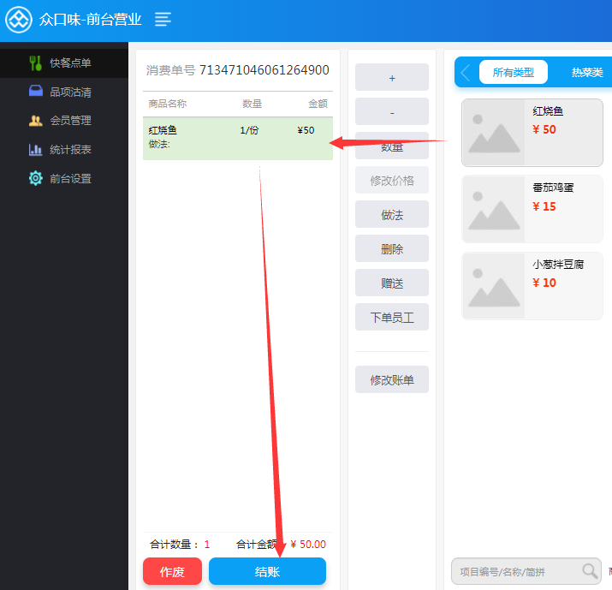This screenshot has width=612, height=590.
Task: Click the search magnifier icon
Action: 590,571
